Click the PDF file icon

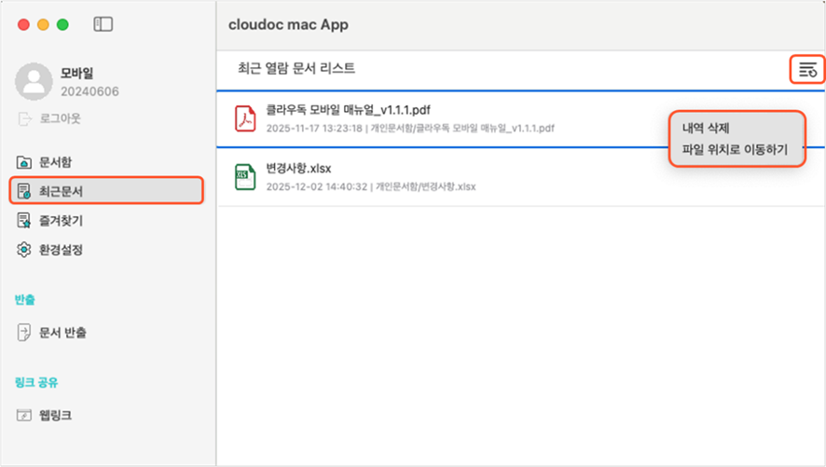coord(245,118)
